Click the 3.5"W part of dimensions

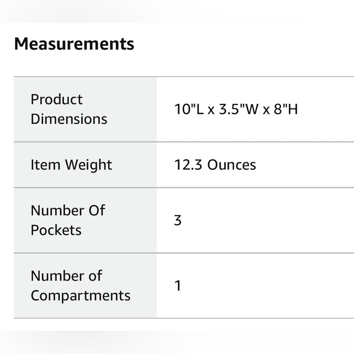[239, 109]
